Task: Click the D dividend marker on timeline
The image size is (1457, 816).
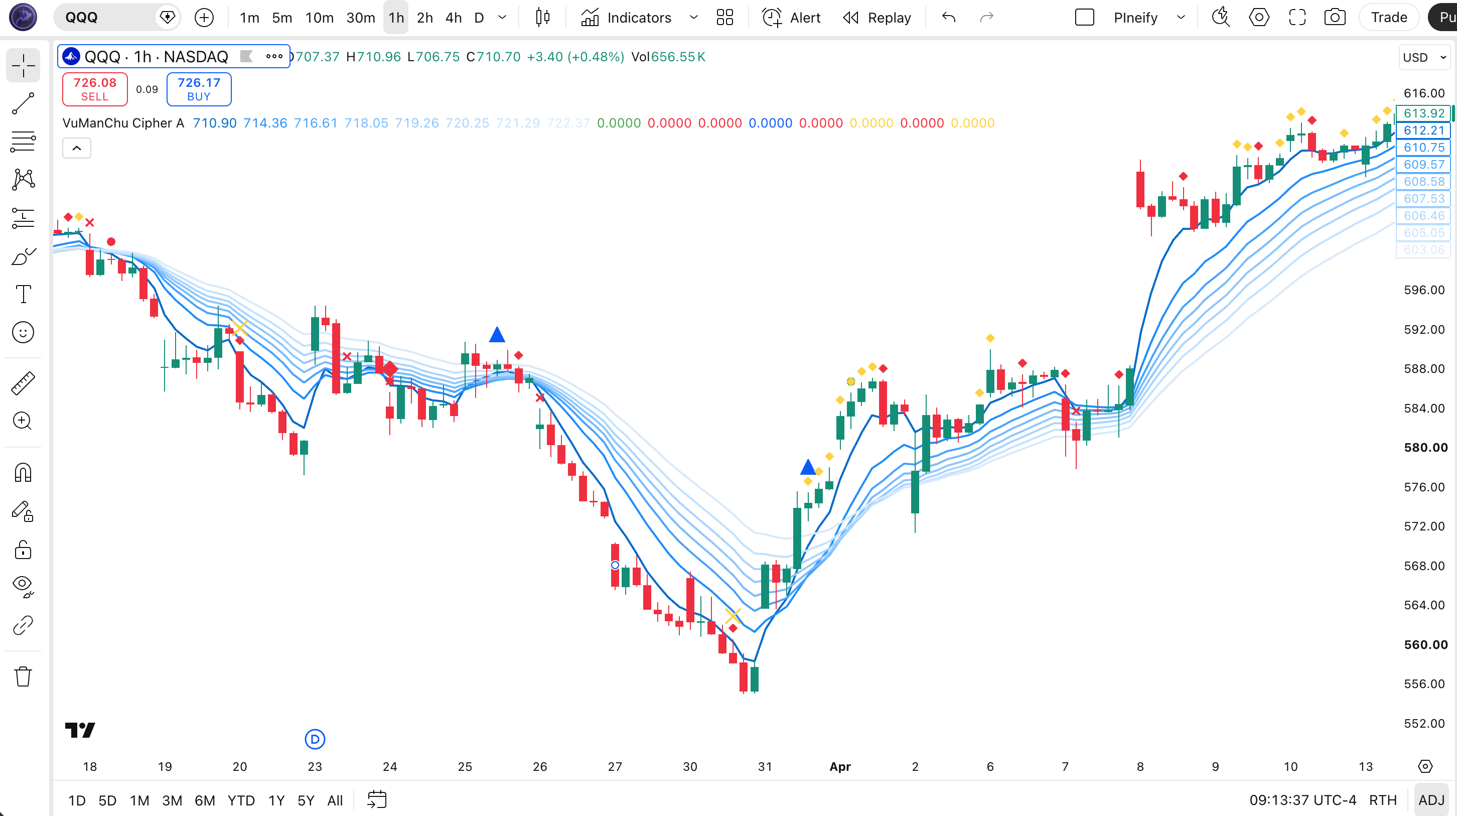Action: 315,739
